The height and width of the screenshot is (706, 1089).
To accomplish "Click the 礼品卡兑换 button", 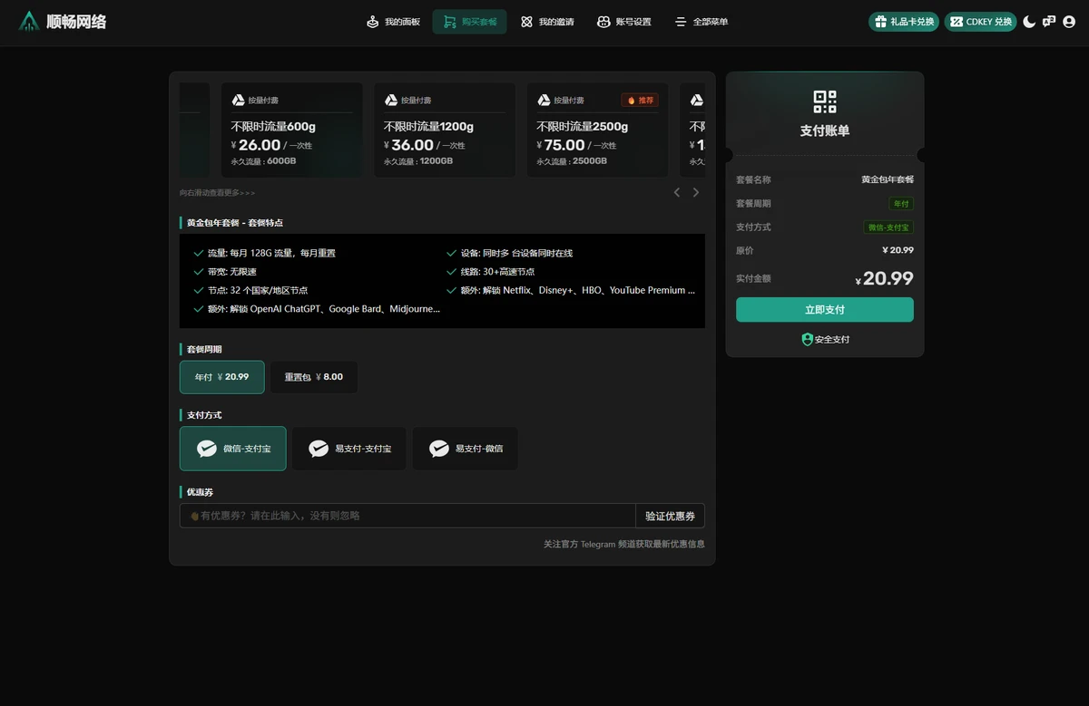I will tap(904, 22).
